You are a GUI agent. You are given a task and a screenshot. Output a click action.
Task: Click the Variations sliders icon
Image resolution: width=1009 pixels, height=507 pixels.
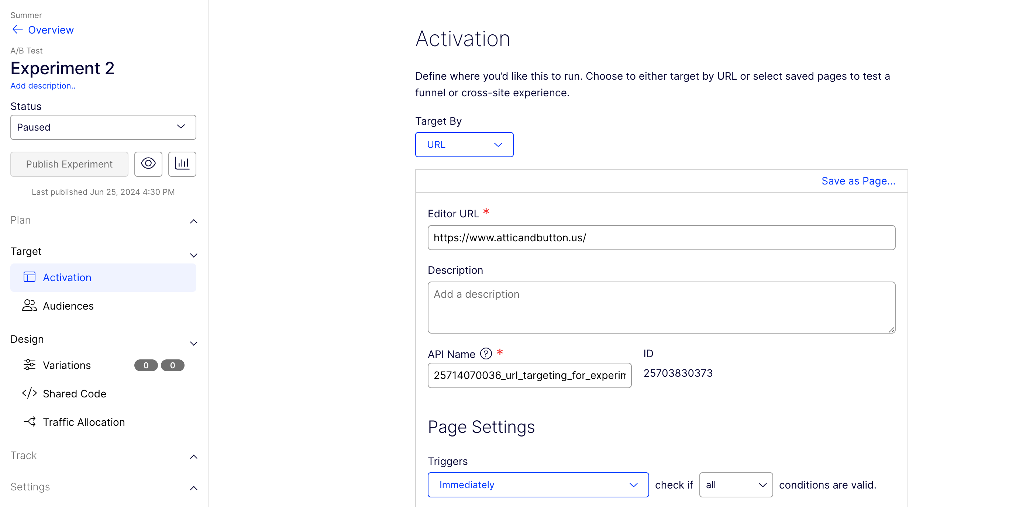pyautogui.click(x=30, y=365)
